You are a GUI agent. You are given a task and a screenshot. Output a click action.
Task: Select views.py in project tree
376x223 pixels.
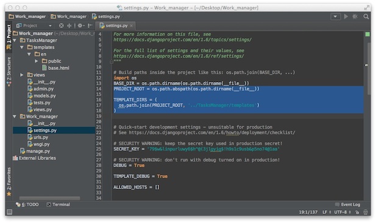pos(40,109)
